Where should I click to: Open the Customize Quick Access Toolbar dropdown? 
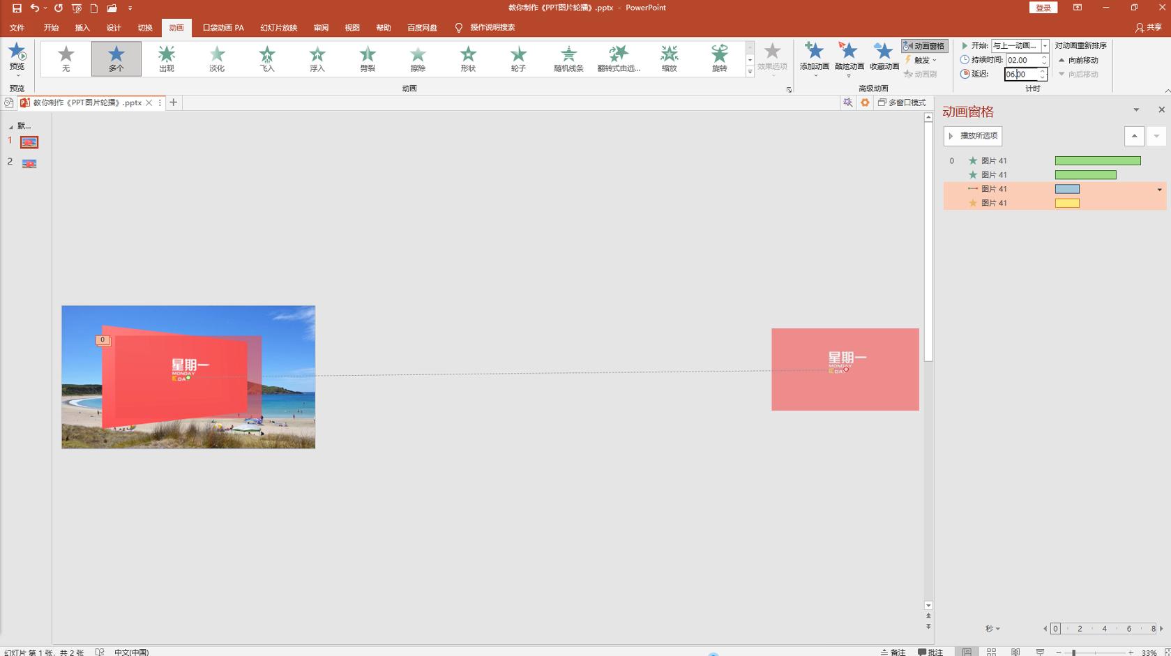coord(130,8)
